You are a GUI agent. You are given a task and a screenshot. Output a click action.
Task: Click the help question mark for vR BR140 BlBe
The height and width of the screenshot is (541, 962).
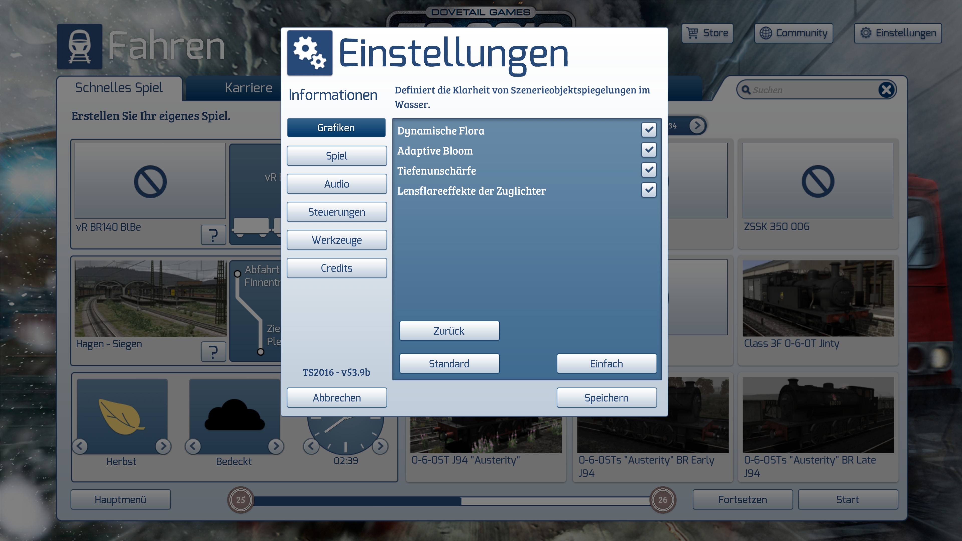click(213, 235)
